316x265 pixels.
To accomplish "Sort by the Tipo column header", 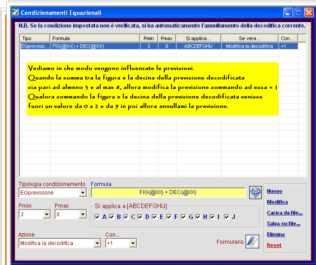I will point(35,38).
